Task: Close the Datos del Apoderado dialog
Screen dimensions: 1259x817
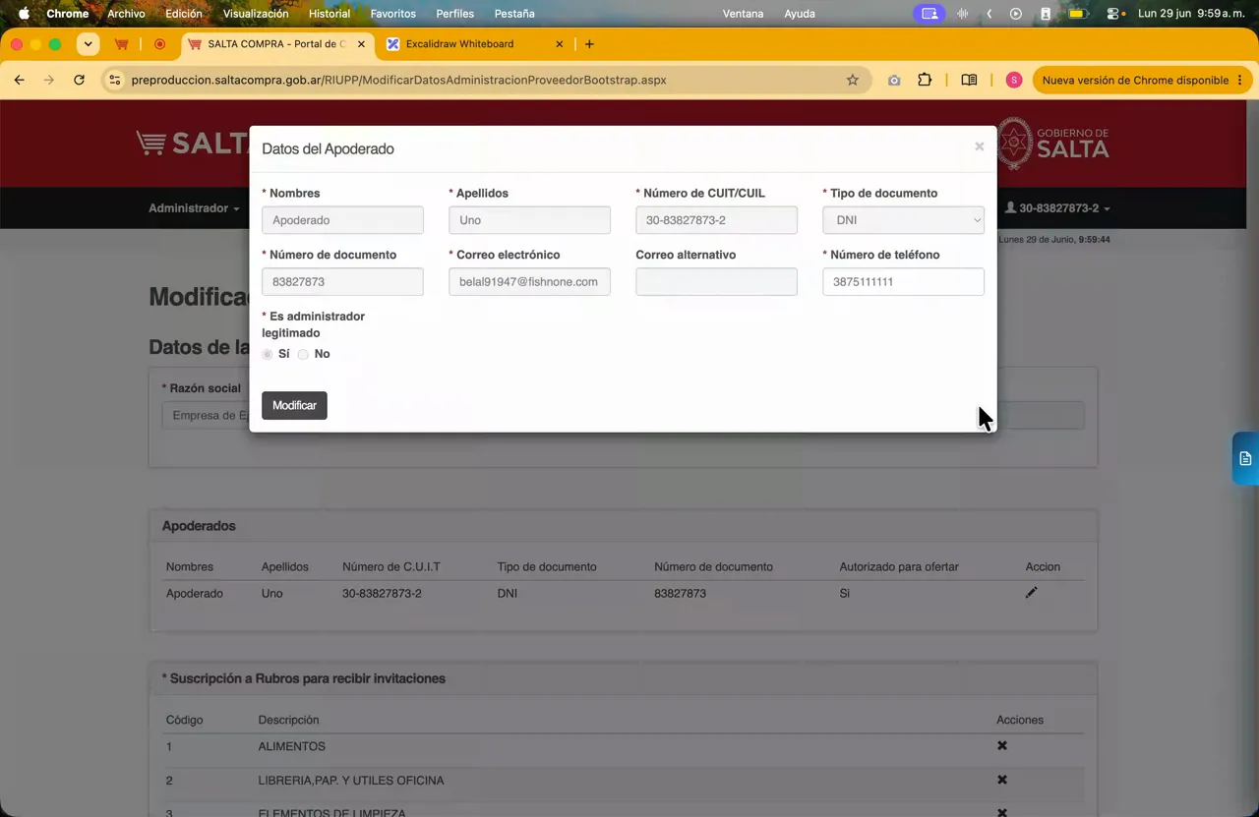Action: point(979,146)
